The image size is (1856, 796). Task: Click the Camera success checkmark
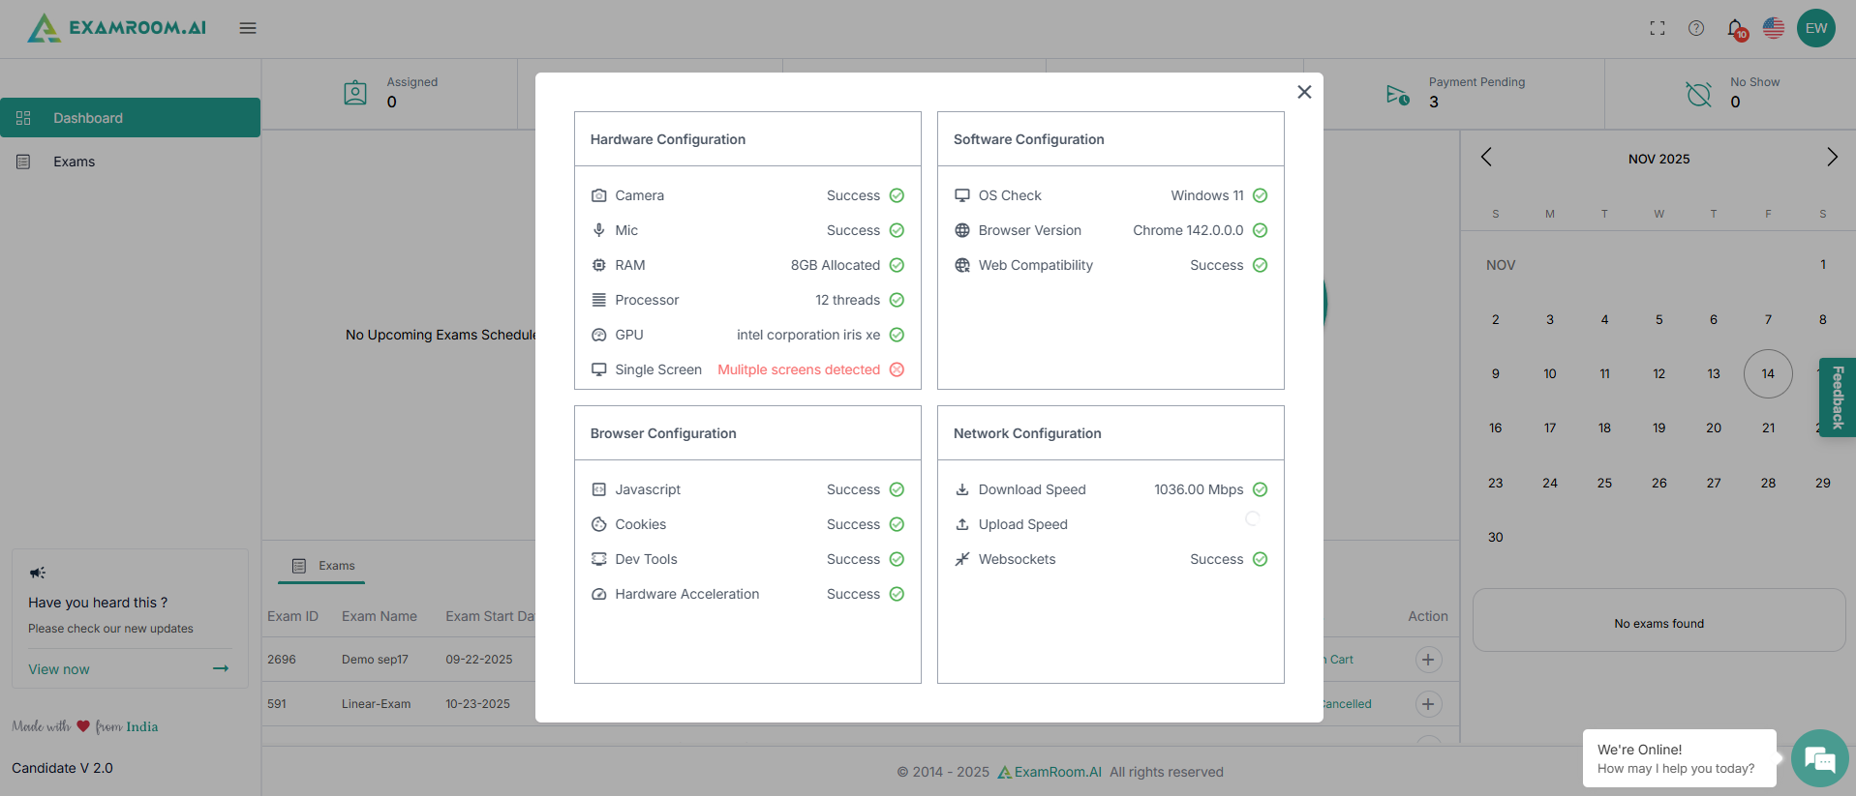(x=897, y=195)
